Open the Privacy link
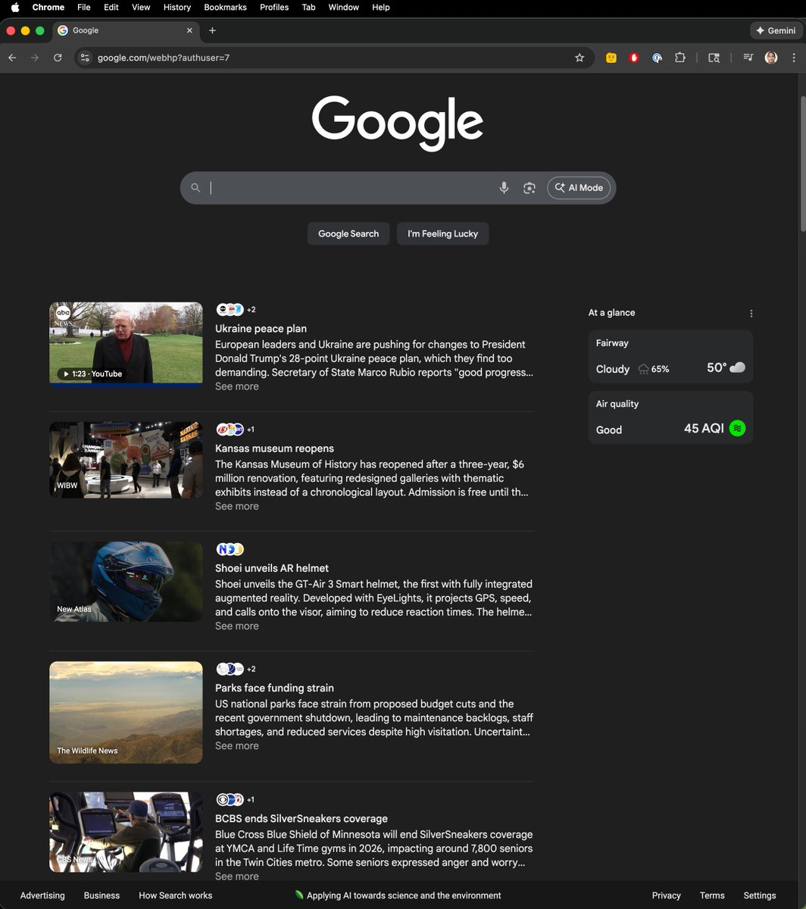This screenshot has height=909, width=806. point(666,895)
